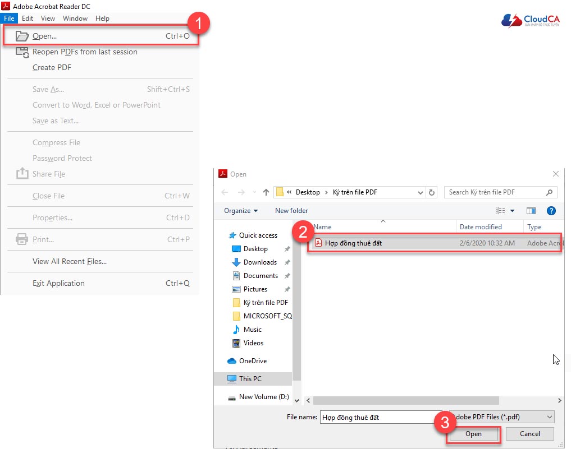The height and width of the screenshot is (449, 571).
Task: Open the File menu
Action: click(9, 18)
